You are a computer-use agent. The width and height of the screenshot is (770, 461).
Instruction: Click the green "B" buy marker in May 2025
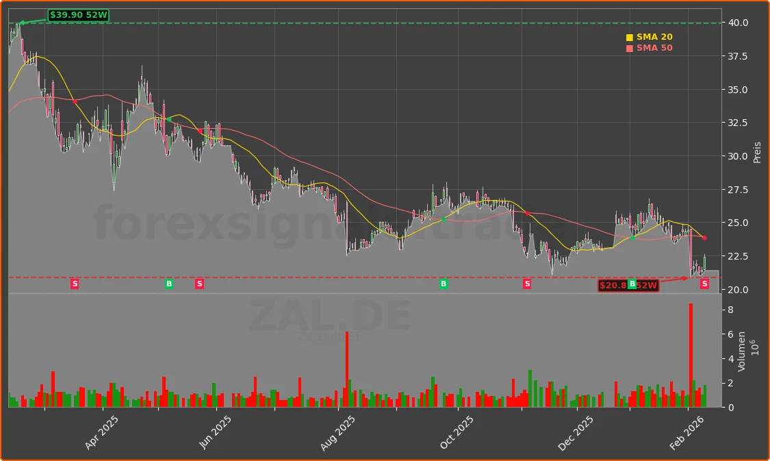168,284
